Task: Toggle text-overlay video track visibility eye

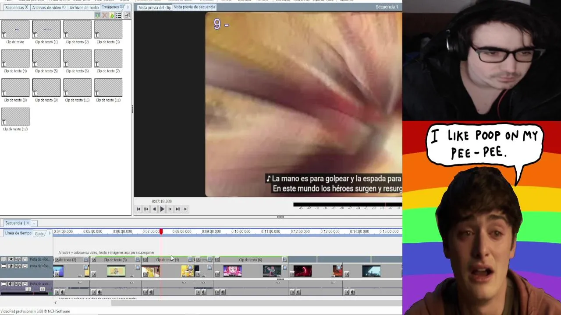Action: (11, 260)
